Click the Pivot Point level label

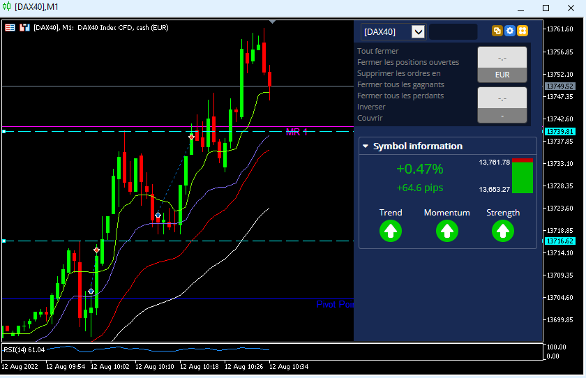click(x=335, y=304)
